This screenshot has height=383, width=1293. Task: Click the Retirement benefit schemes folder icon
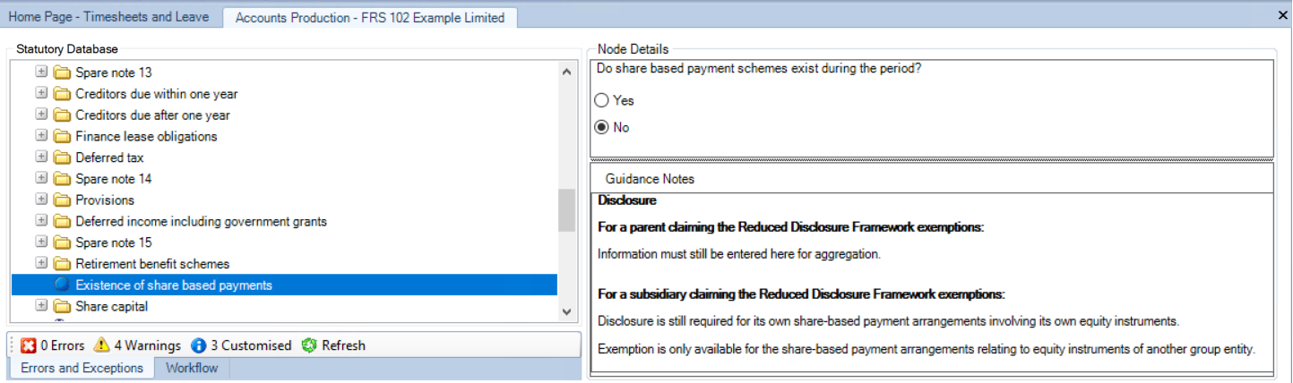[62, 264]
